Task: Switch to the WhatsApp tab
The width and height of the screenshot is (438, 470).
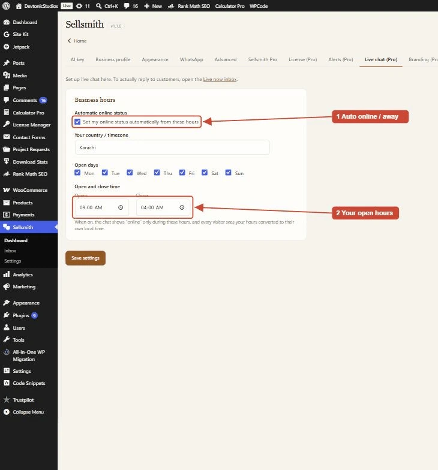Action: [x=191, y=59]
